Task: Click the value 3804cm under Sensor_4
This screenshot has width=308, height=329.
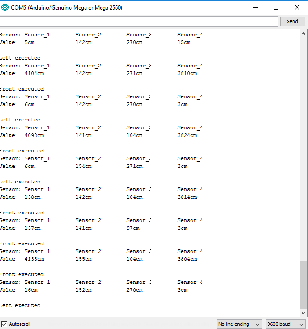Action: 187,259
